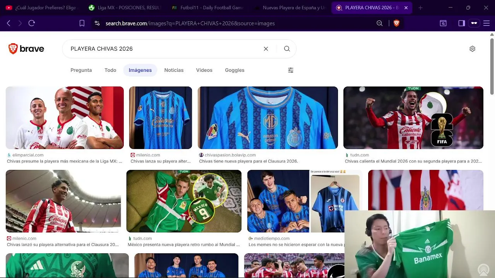The height and width of the screenshot is (278, 495).
Task: Click the mediotiempo.com source link
Action: [271, 238]
